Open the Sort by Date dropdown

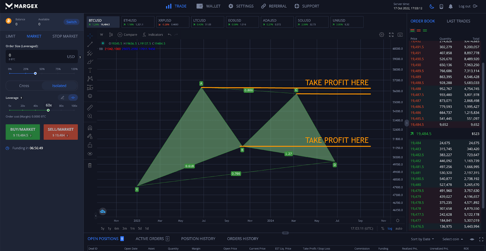pyautogui.click(x=422, y=239)
